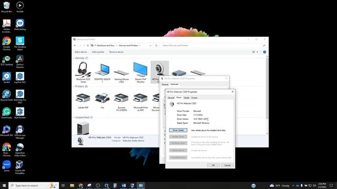The height and width of the screenshot is (189, 337).
Task: Open The Sandbox Alpha desktop shortcut
Action: tap(20, 44)
